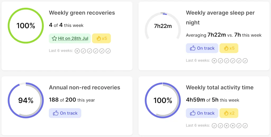Click the Weekly total activity time heading

click(220, 88)
